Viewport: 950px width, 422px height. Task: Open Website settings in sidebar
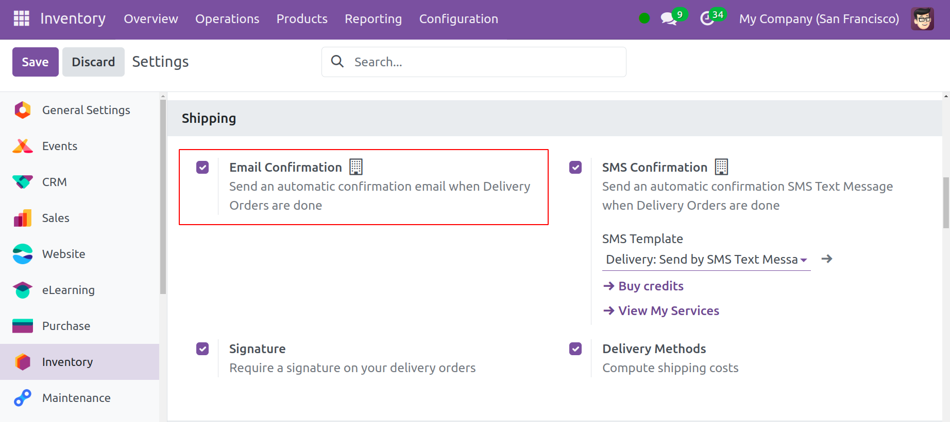pyautogui.click(x=63, y=254)
